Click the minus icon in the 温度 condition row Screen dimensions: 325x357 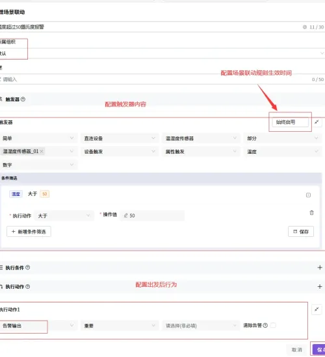[x=308, y=195]
